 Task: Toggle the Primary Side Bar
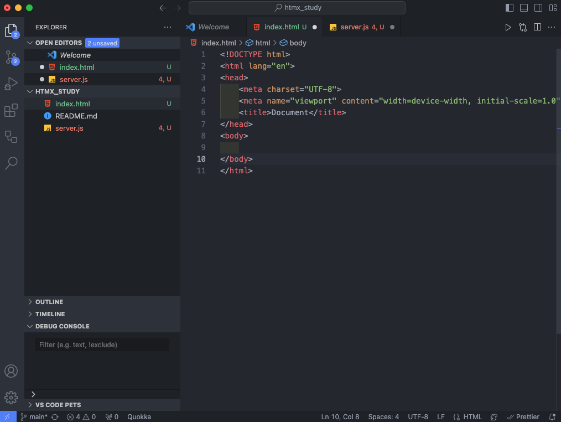(510, 8)
